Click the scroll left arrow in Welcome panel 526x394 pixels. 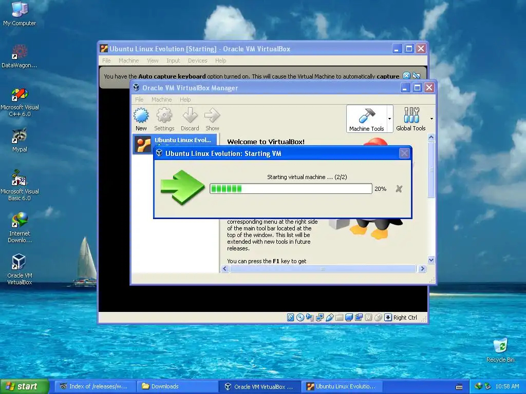(x=225, y=269)
